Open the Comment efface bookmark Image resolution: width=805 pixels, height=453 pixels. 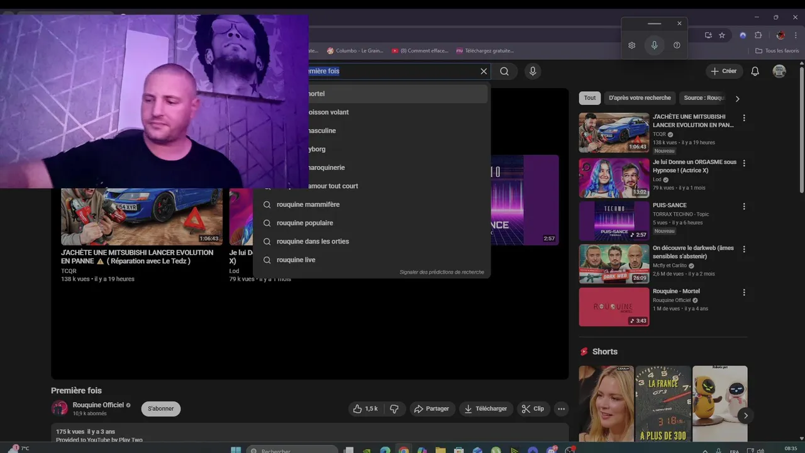419,51
